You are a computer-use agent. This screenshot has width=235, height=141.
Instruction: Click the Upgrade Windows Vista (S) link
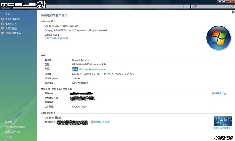tap(56, 38)
